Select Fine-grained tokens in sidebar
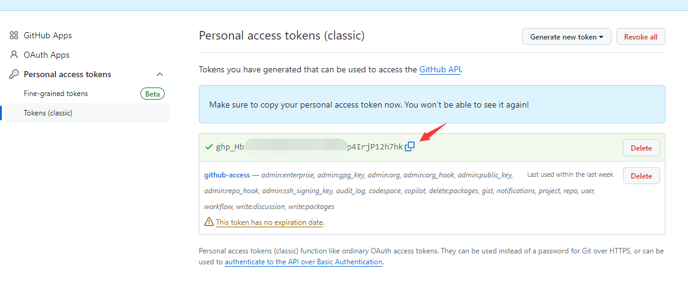The image size is (688, 288). [x=56, y=94]
